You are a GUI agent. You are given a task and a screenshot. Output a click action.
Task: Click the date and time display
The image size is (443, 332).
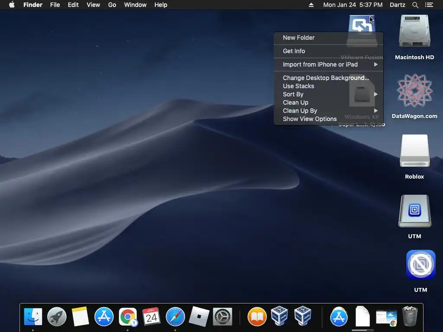pos(353,5)
